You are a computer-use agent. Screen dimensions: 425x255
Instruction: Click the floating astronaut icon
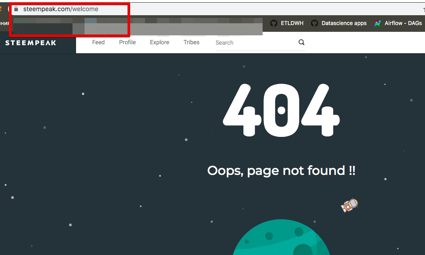tap(349, 205)
